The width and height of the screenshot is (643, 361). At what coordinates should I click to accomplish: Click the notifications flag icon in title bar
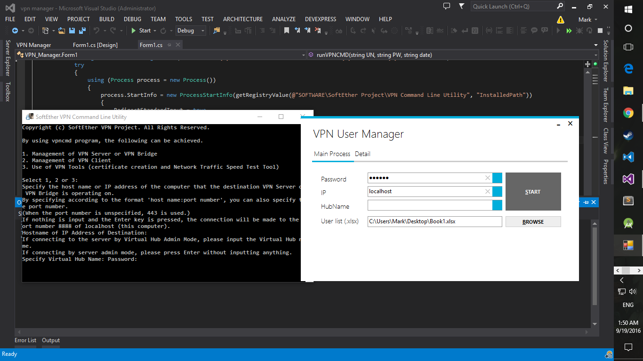coord(462,6)
